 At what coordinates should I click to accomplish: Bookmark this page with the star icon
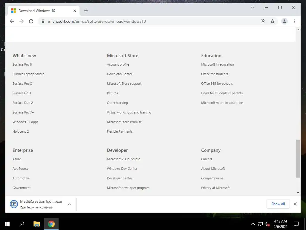point(273,21)
